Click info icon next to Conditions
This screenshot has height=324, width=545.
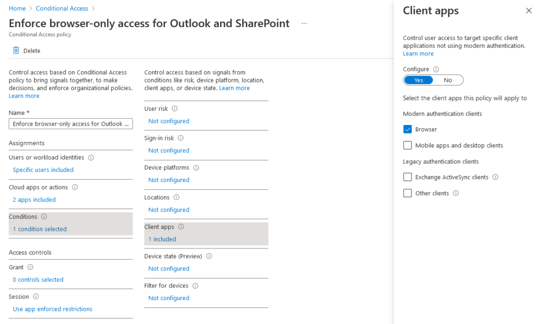click(44, 217)
